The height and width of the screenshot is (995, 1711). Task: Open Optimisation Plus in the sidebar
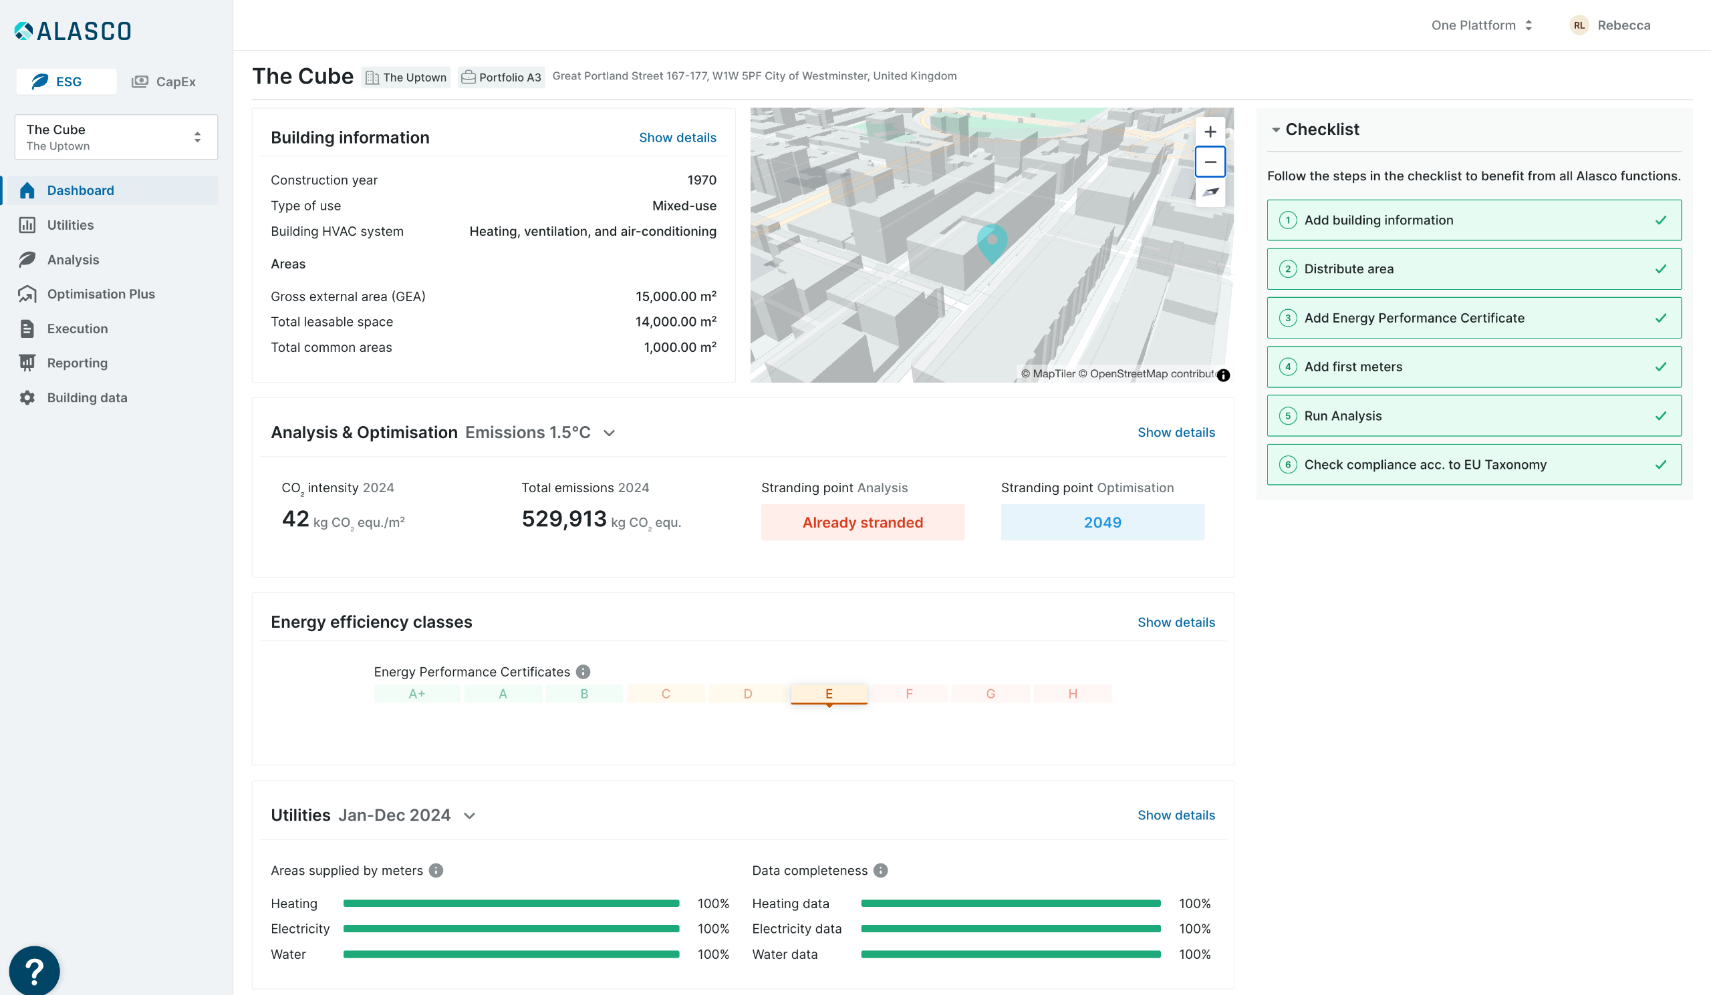pos(100,294)
